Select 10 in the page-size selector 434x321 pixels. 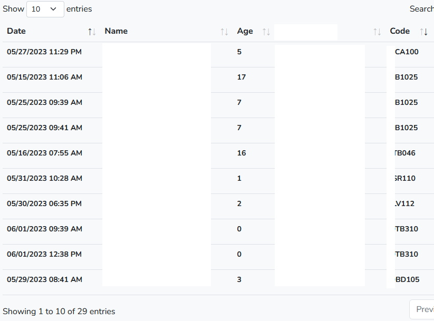pos(45,9)
